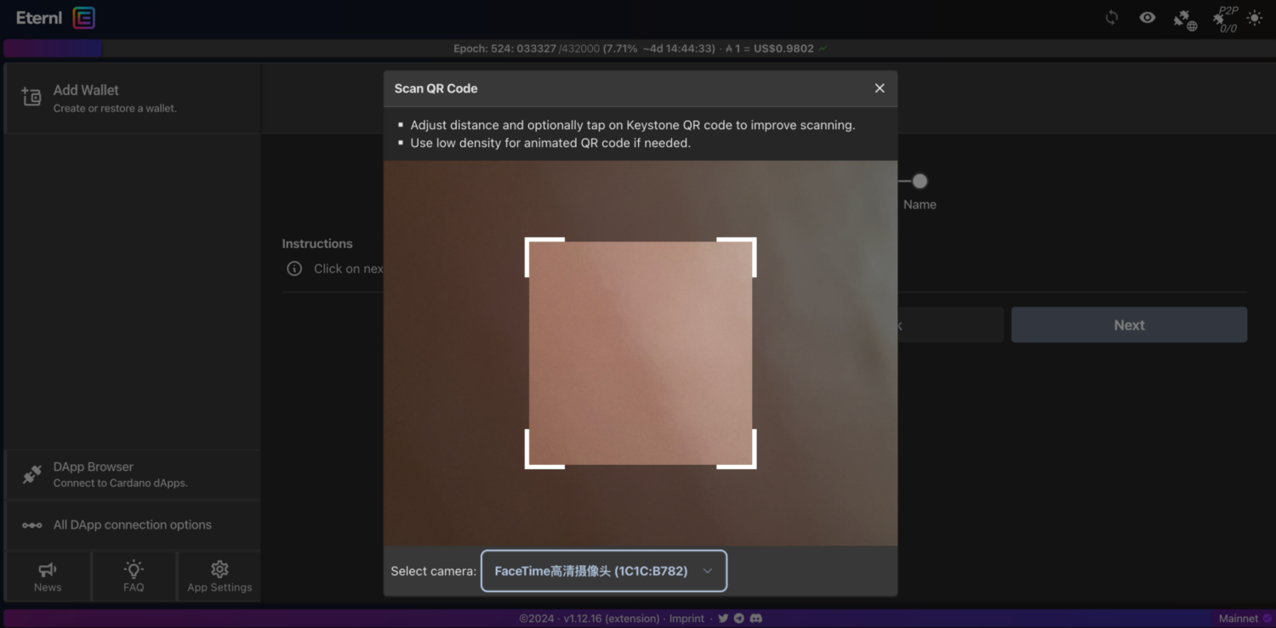
Task: Open Add Wallet in the sidebar
Action: [x=132, y=98]
